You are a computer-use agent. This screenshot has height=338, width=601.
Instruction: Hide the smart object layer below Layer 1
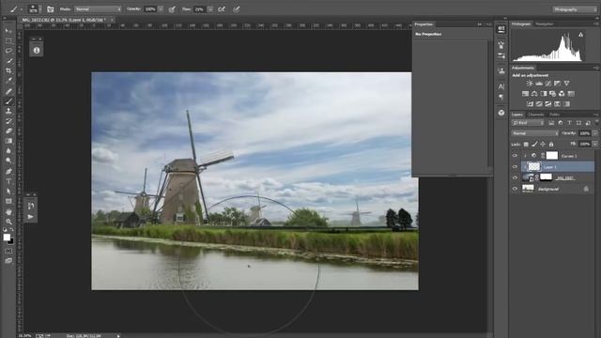click(x=515, y=177)
